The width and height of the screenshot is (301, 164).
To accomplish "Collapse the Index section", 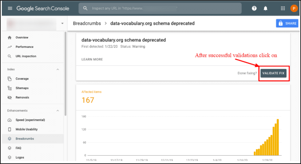I will tap(57, 70).
